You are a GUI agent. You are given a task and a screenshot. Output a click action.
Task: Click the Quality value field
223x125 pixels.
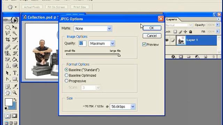click(x=82, y=43)
